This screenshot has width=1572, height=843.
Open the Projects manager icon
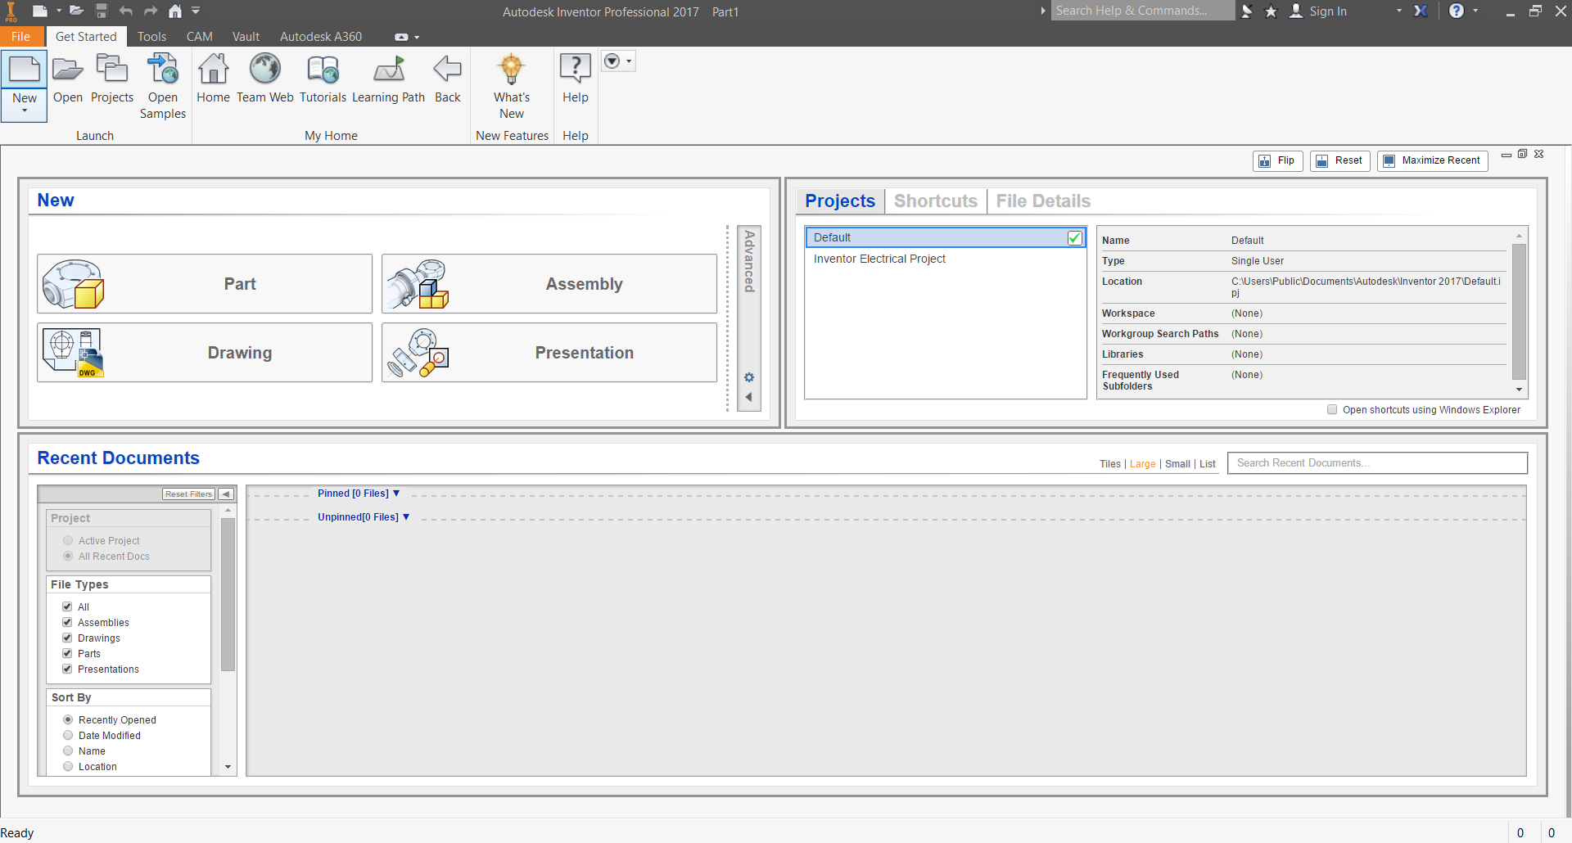(112, 79)
